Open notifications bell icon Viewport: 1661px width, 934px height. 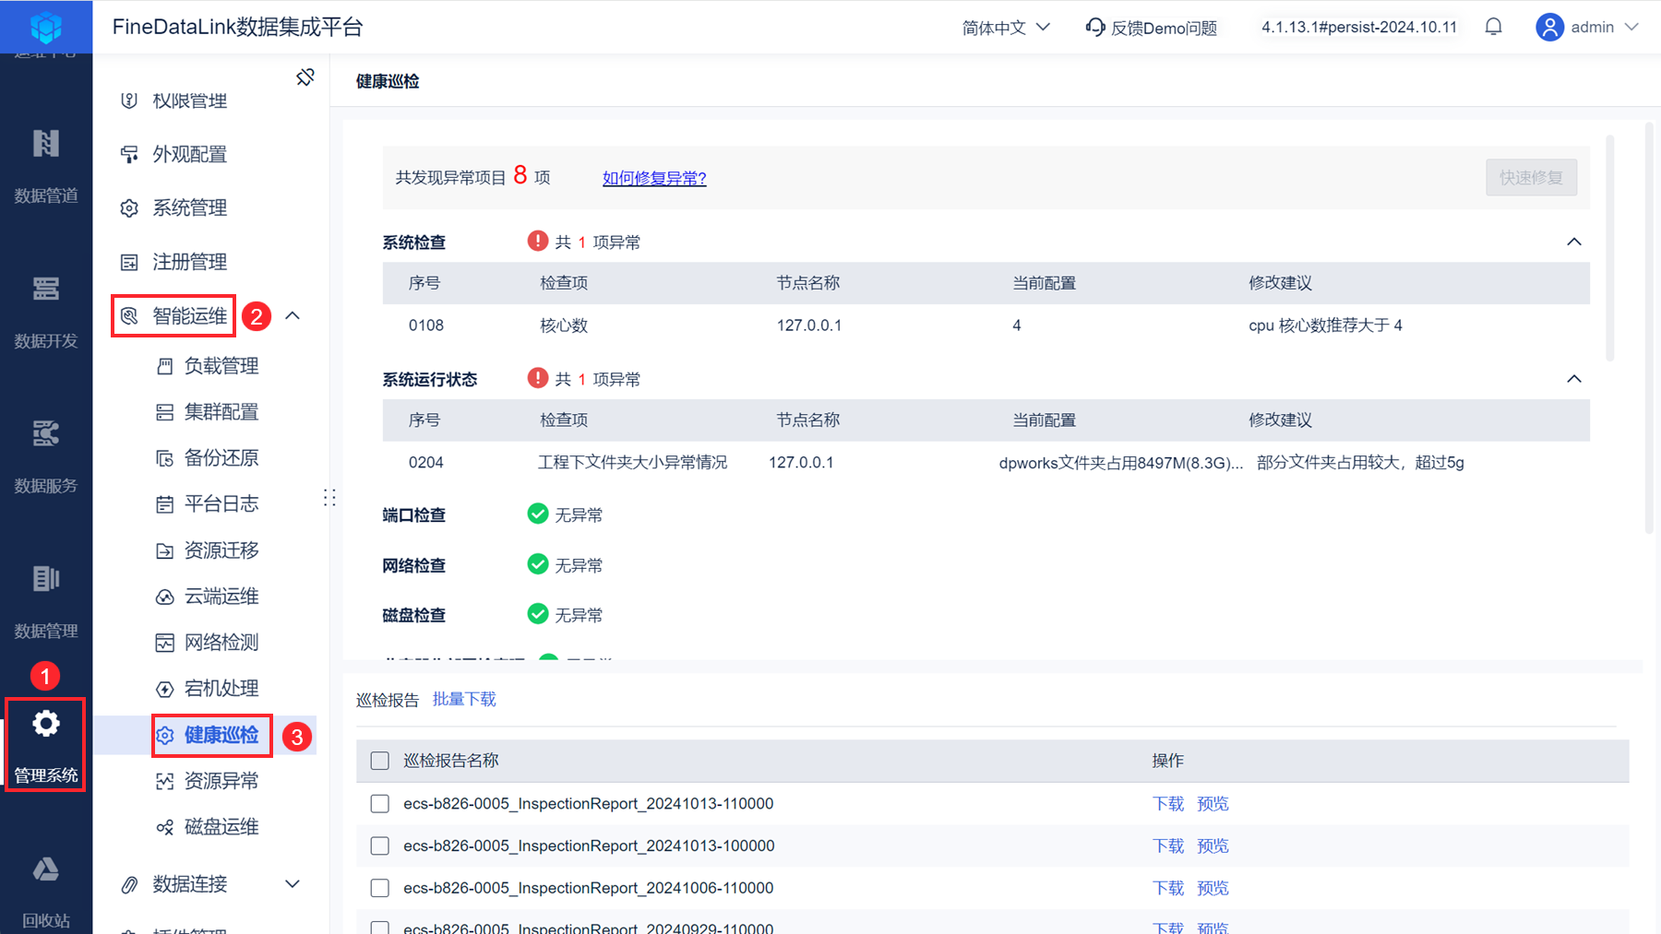1493,27
